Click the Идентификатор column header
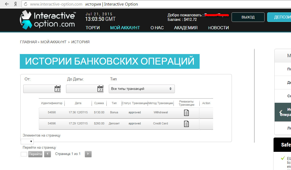 (52, 103)
